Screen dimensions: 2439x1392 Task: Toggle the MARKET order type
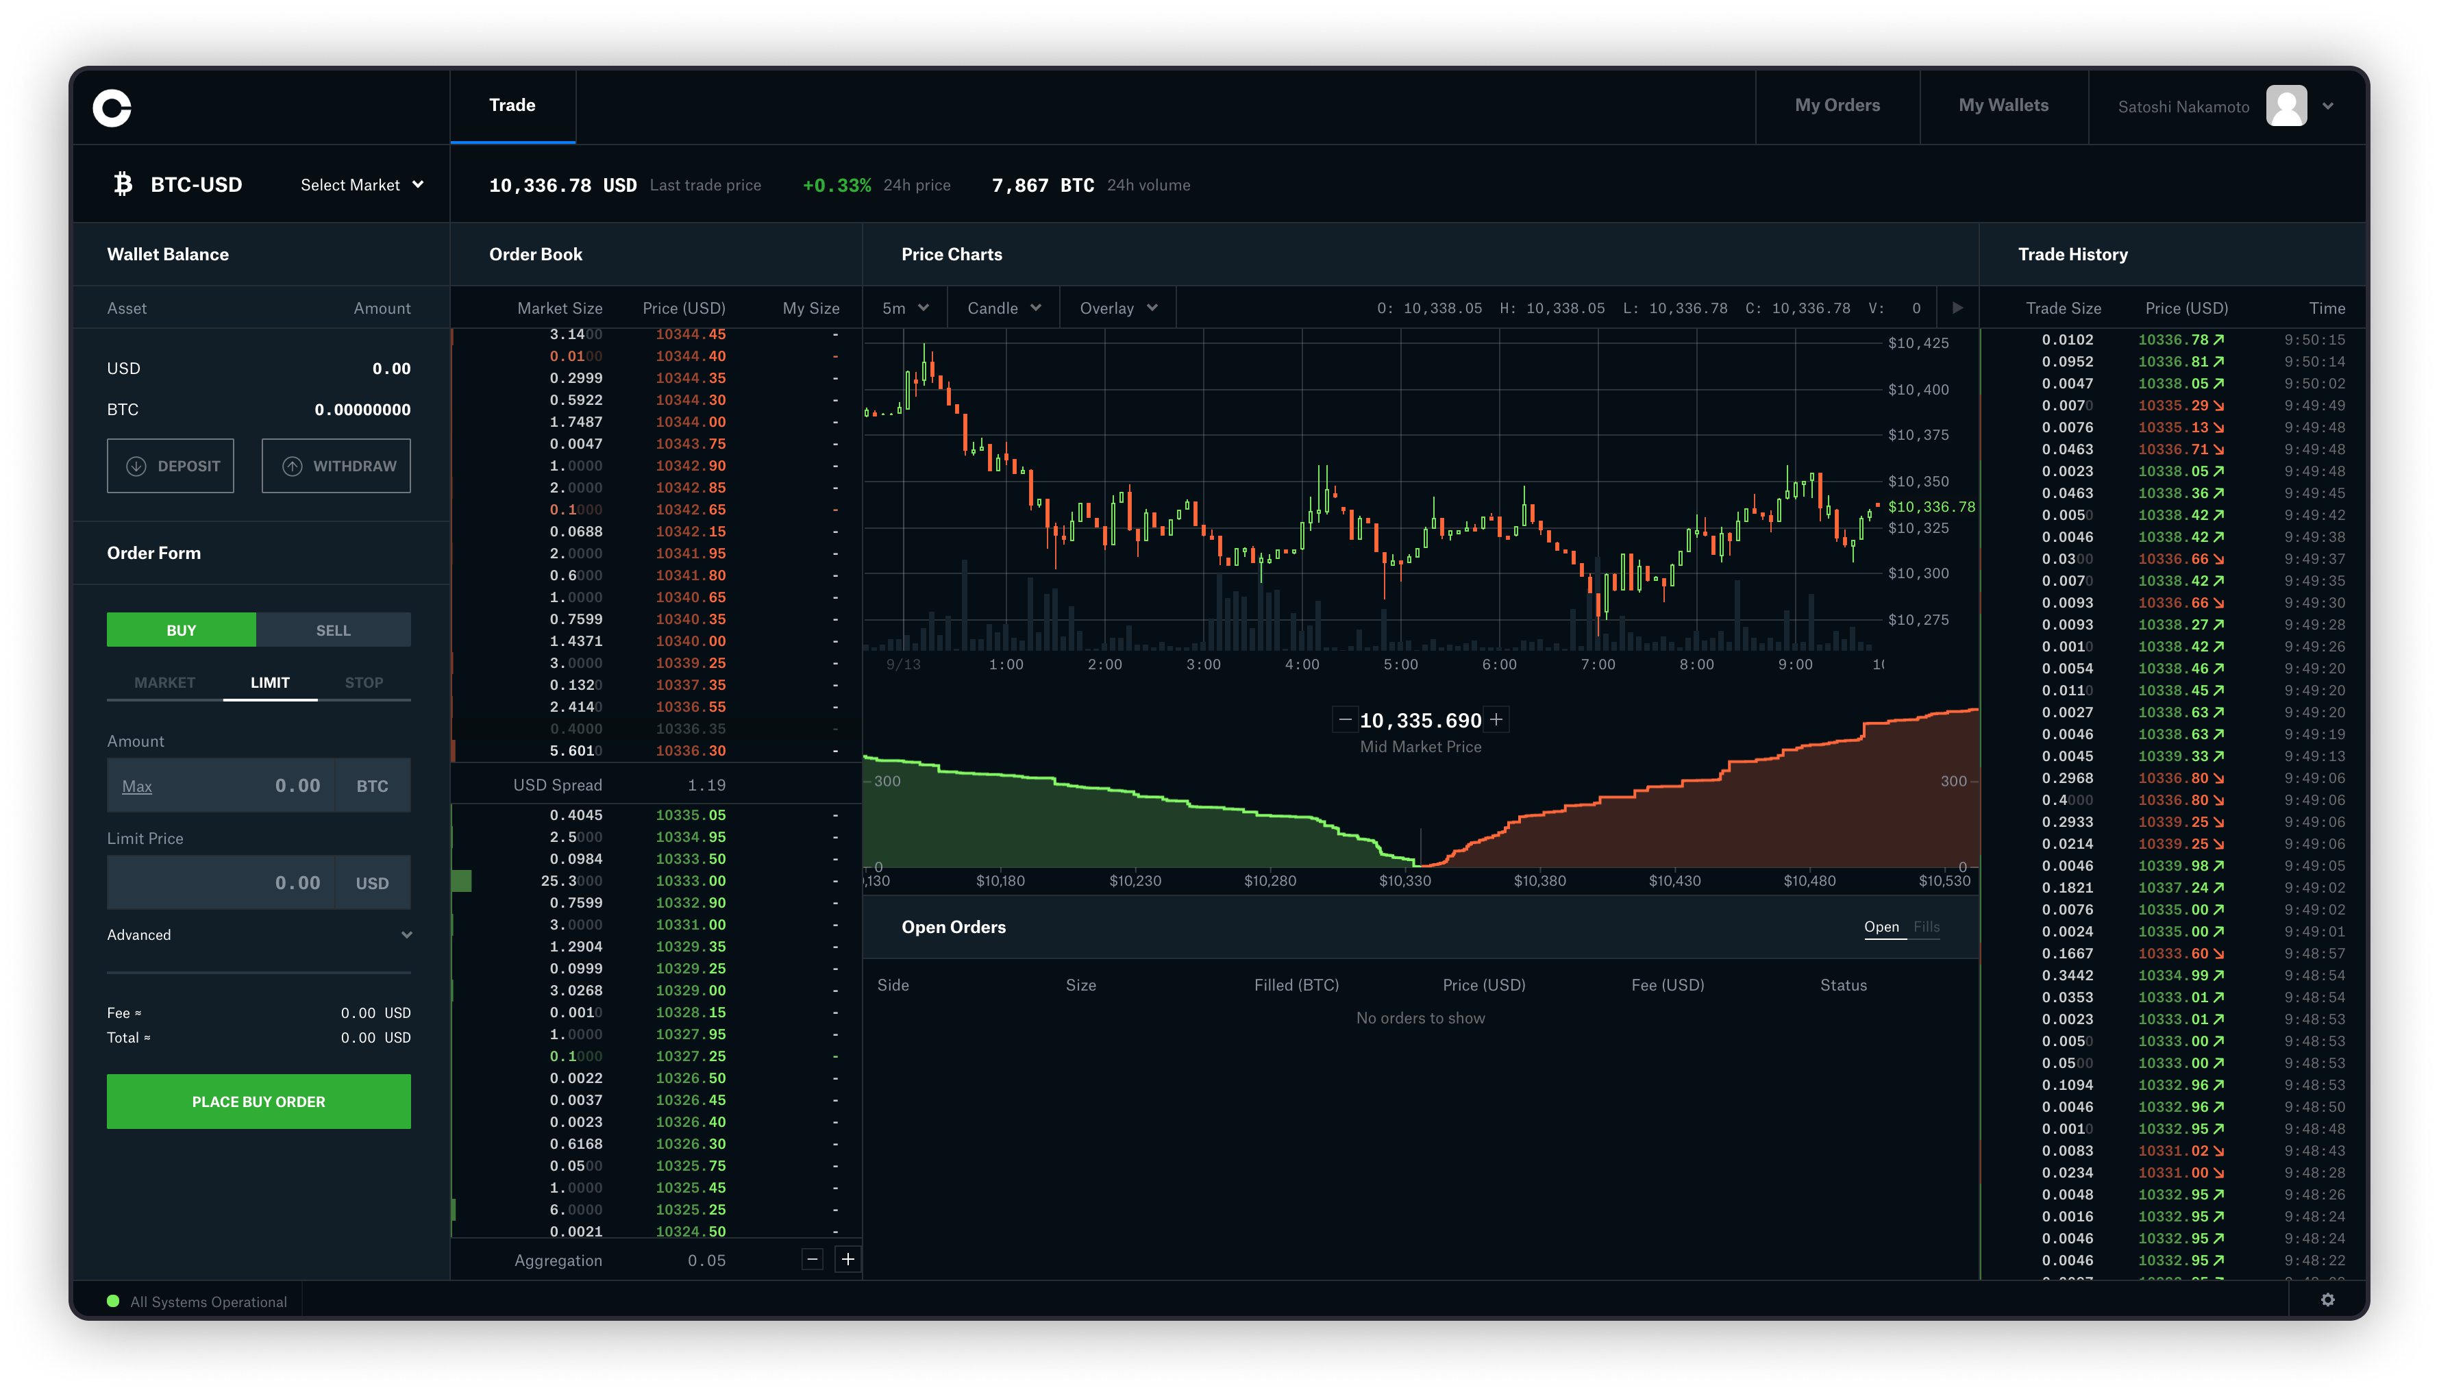click(162, 682)
